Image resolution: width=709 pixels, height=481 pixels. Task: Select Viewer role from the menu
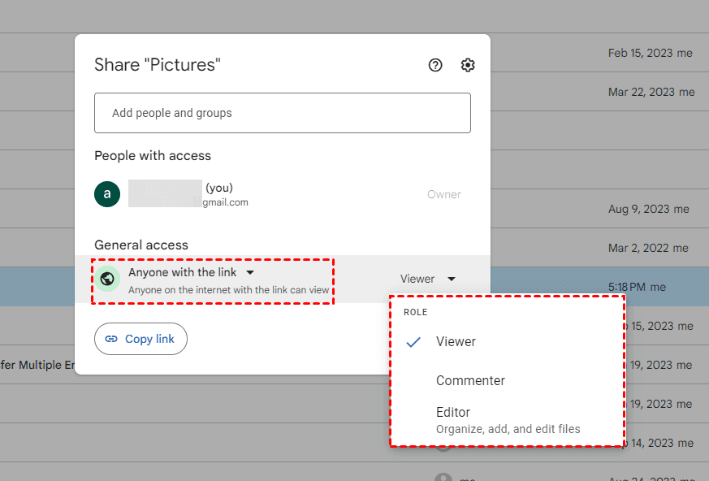(x=456, y=342)
